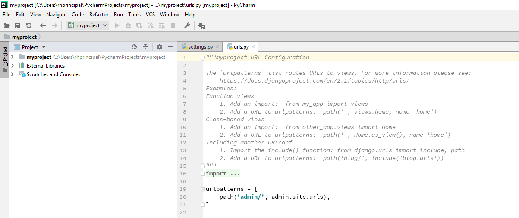Click the 'Class-based views' comment line
519x218 pixels.
click(235, 120)
